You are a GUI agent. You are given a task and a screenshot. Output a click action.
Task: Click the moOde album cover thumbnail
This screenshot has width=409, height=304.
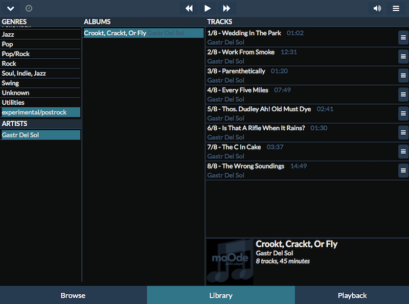230,262
